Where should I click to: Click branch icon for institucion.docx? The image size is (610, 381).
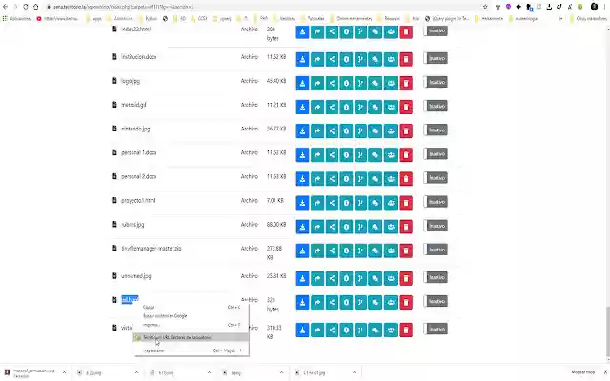point(360,59)
